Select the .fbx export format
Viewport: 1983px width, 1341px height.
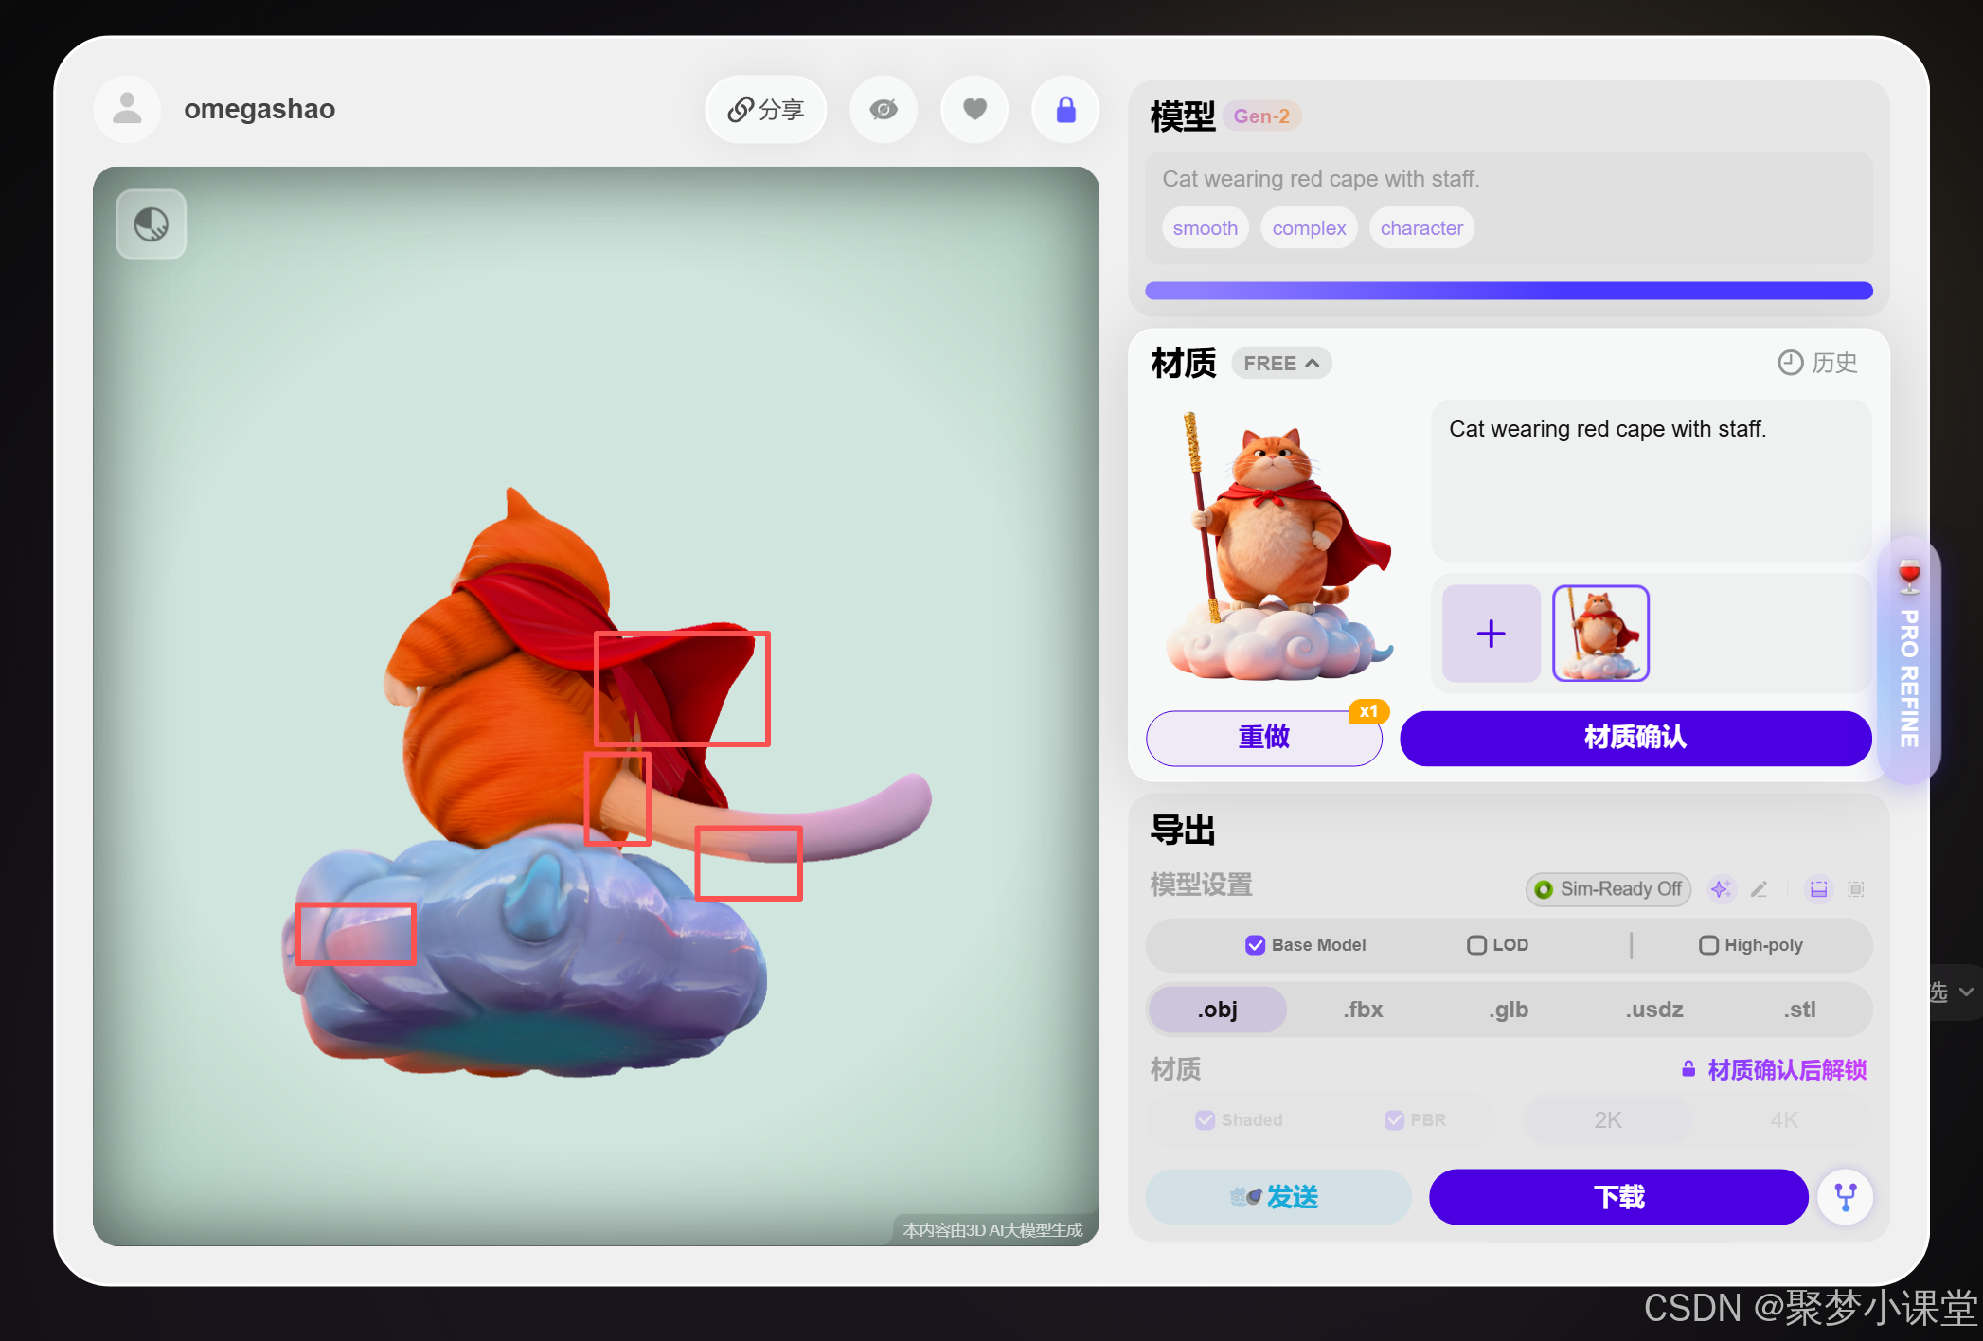pos(1363,1010)
